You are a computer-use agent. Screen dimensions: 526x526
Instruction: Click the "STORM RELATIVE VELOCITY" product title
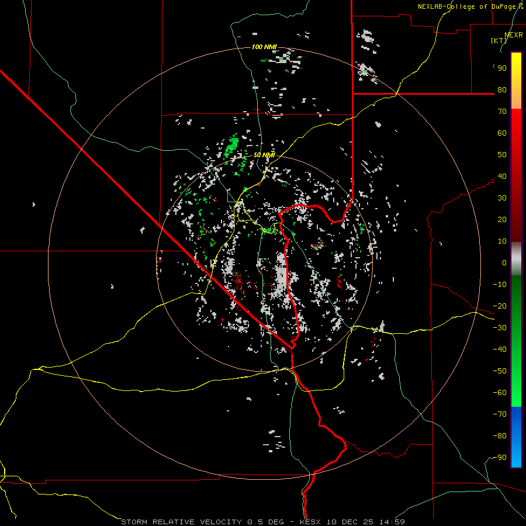click(181, 522)
